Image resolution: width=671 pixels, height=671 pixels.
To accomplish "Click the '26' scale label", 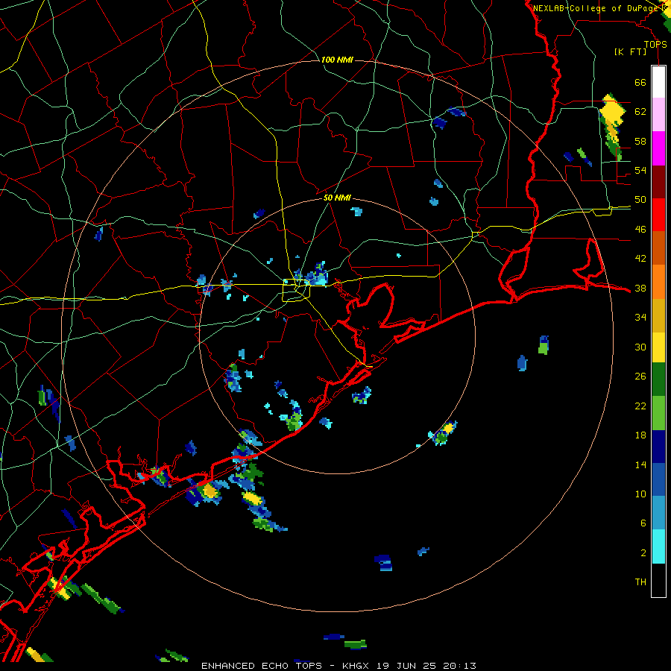I will (x=640, y=377).
